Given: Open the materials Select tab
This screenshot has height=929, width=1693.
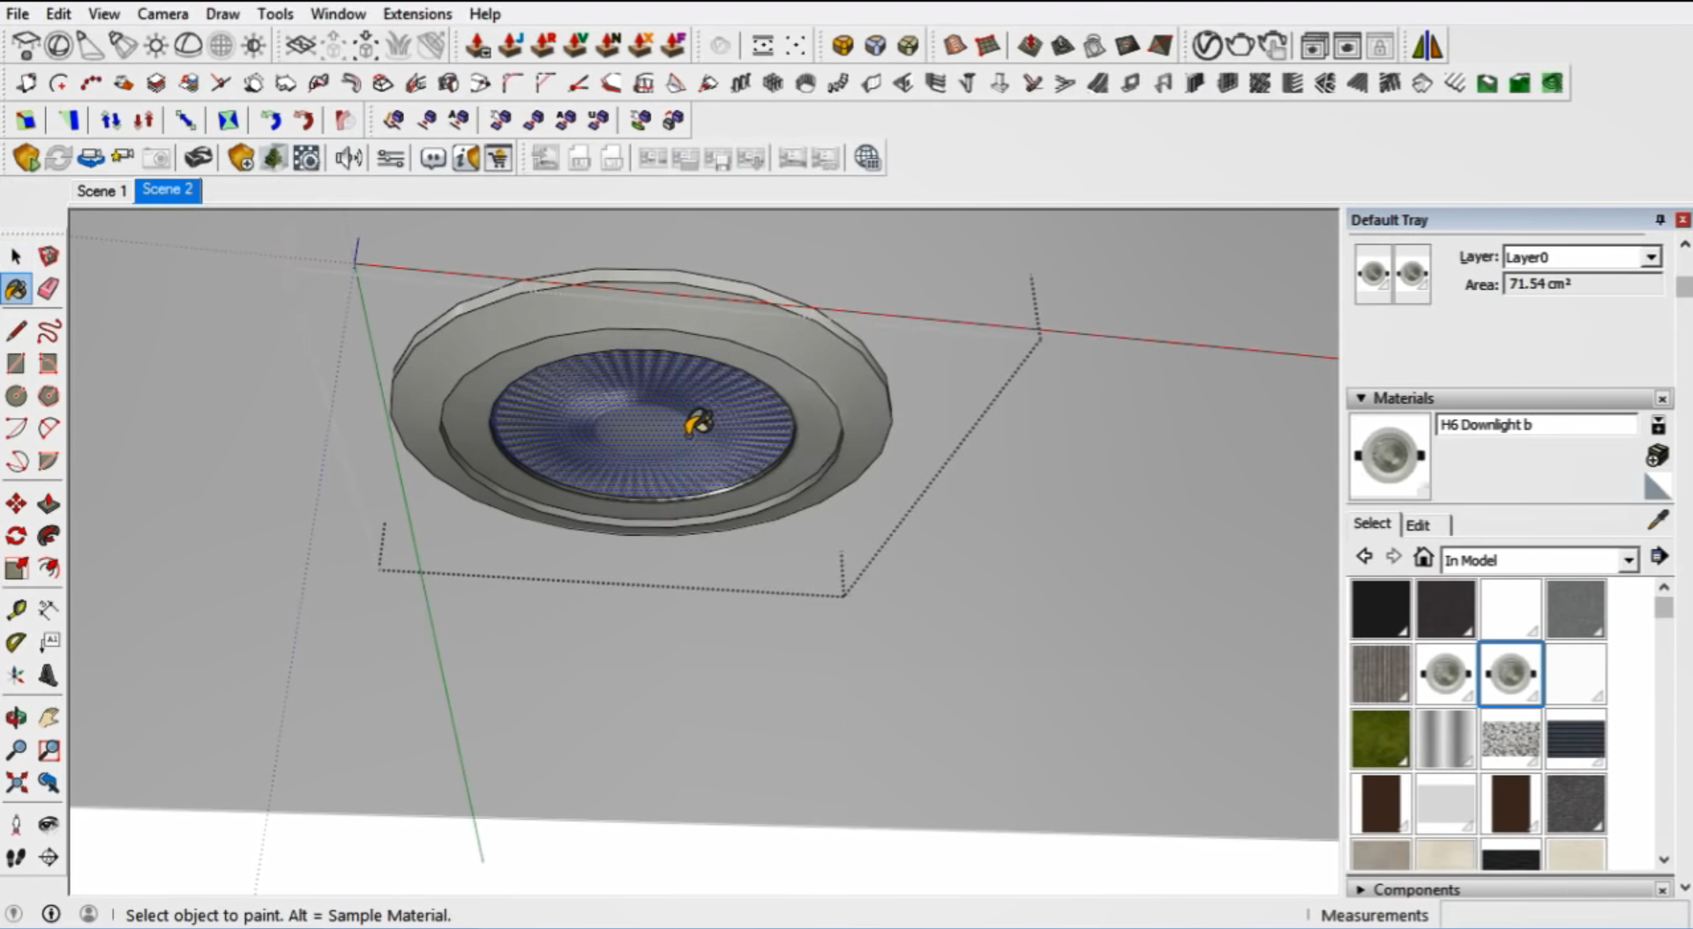Looking at the screenshot, I should point(1372,524).
